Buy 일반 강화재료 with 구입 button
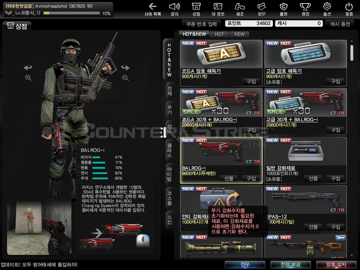 click(x=335, y=178)
